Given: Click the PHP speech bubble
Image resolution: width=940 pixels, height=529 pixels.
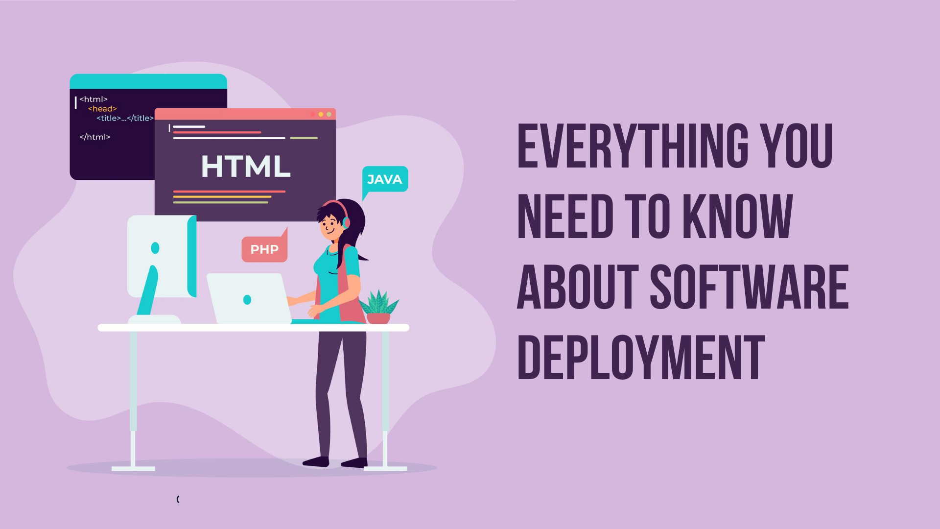Looking at the screenshot, I should coord(264,249).
